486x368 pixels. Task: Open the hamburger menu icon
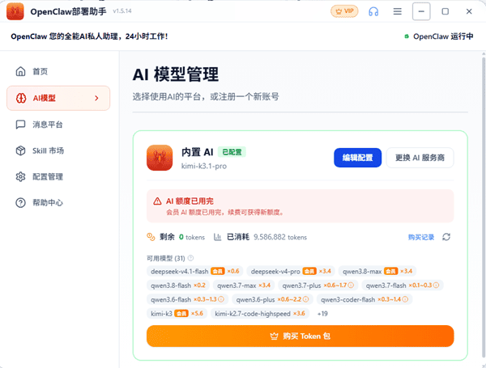(398, 11)
